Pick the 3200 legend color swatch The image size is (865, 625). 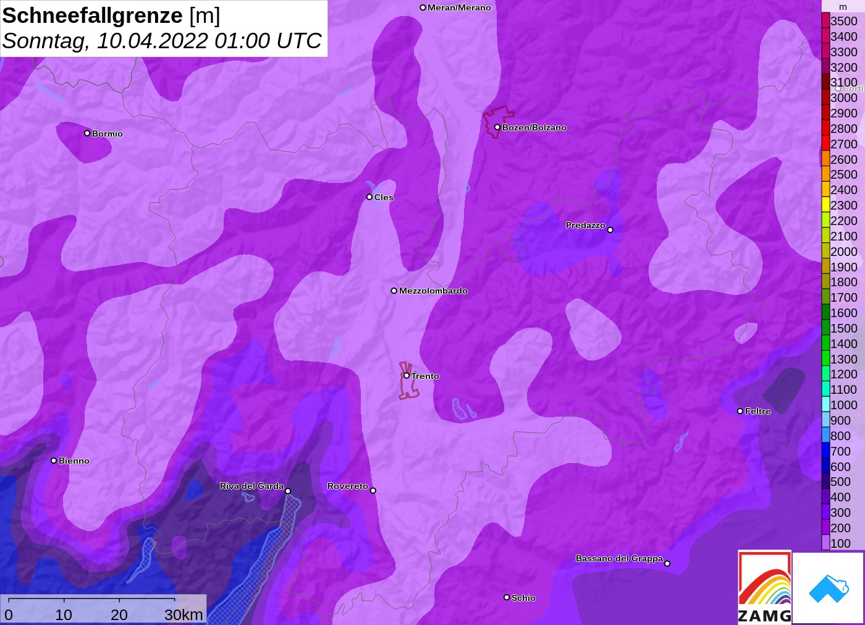point(825,67)
